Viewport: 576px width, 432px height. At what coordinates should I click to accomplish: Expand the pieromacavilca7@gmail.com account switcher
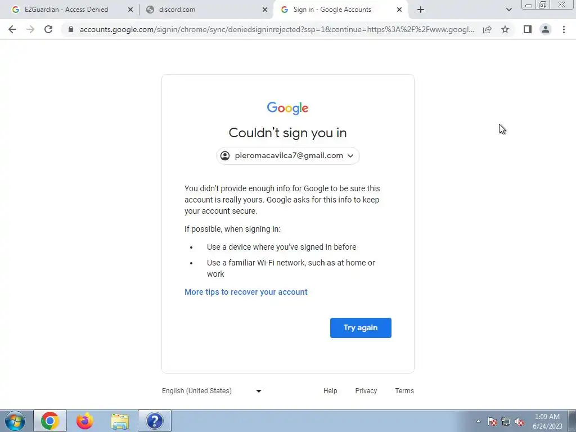coord(287,156)
